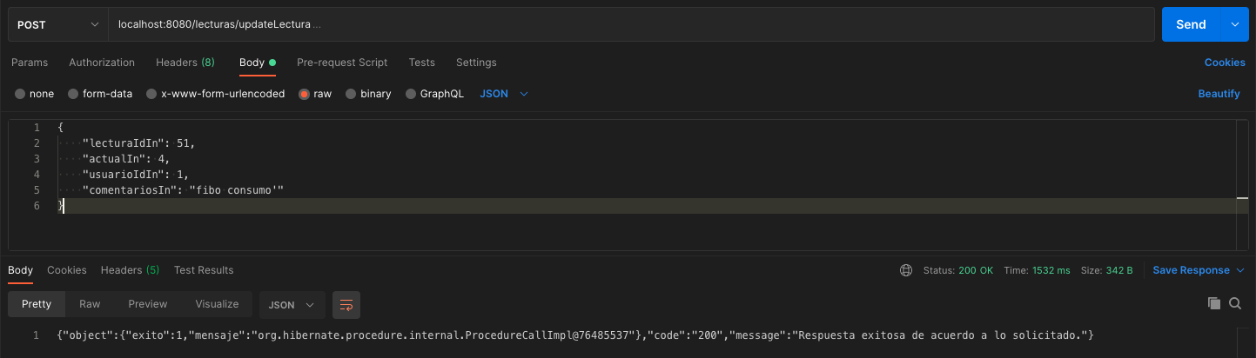Open the Settings tab

tap(476, 63)
